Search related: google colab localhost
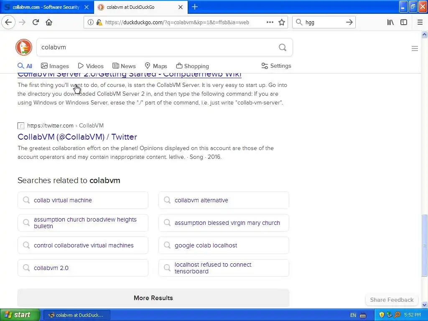 (x=224, y=245)
